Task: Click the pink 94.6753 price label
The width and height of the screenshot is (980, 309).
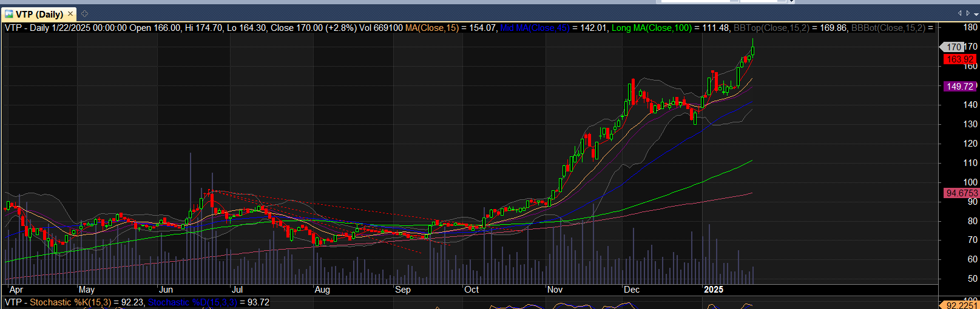Action: [961, 193]
